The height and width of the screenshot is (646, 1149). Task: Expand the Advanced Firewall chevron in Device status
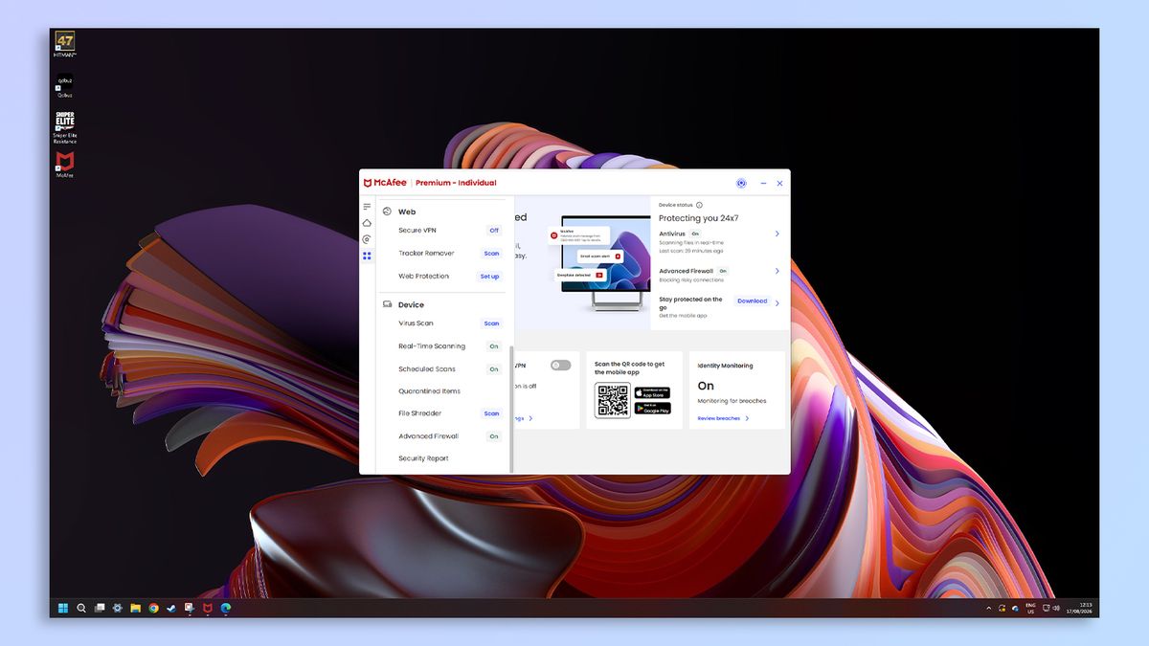(x=777, y=271)
